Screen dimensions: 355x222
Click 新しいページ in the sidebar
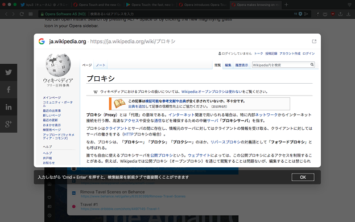(52, 116)
